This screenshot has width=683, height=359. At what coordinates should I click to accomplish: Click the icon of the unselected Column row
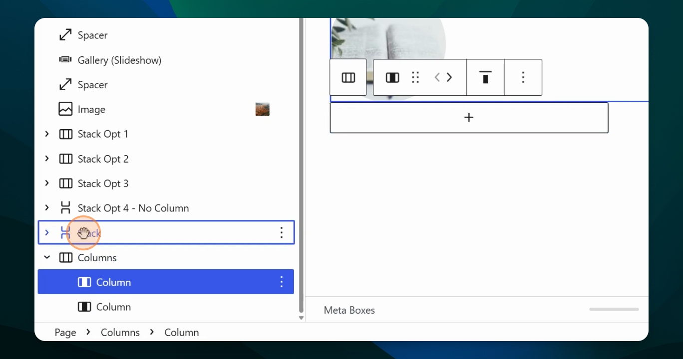point(84,307)
